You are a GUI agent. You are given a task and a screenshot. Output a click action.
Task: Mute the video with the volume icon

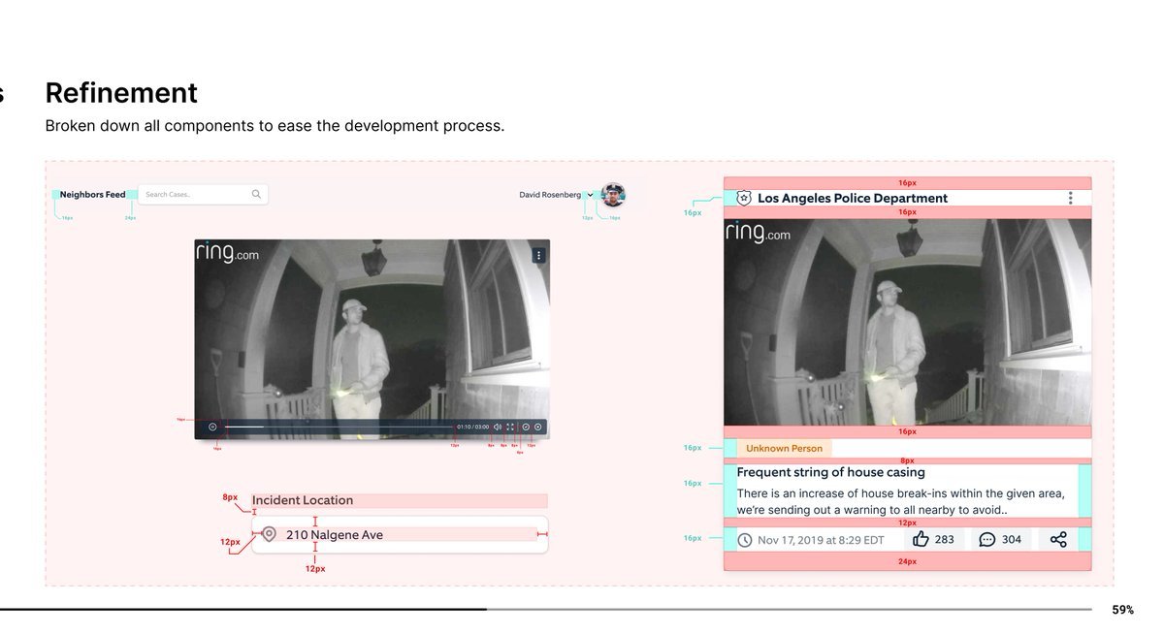[x=498, y=427]
